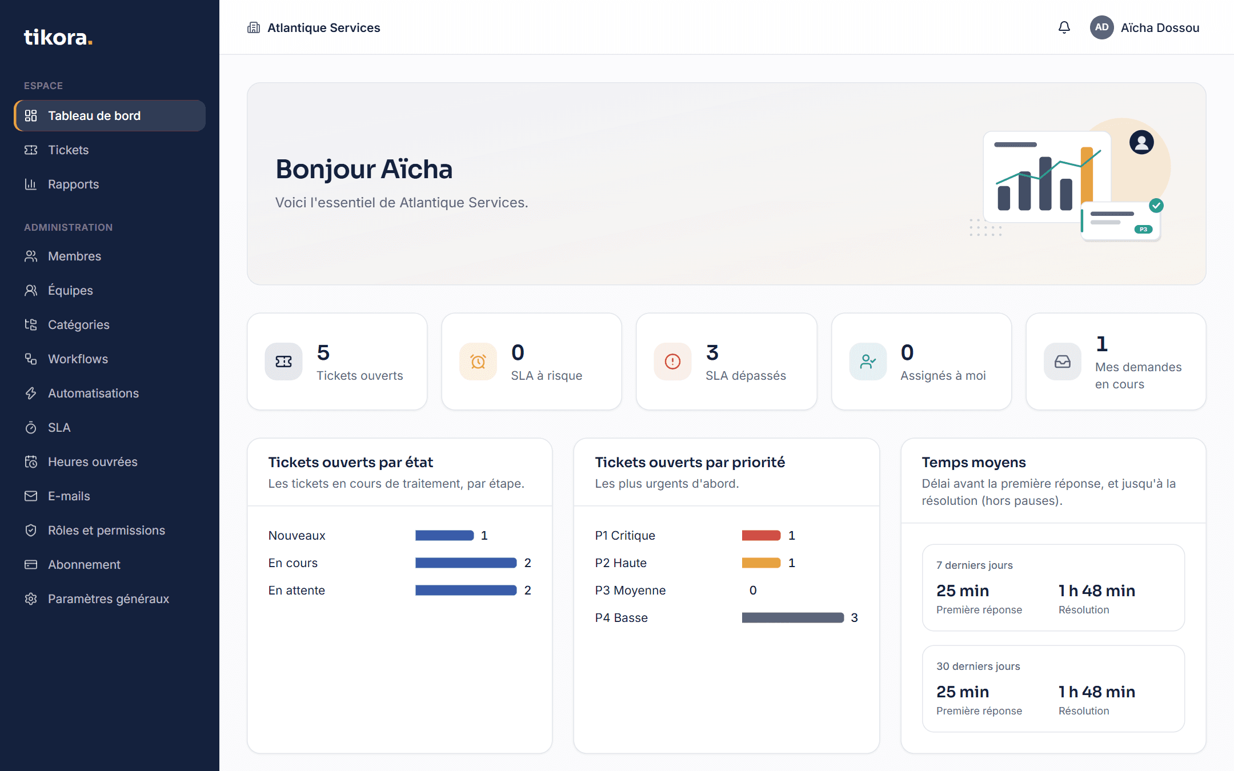Click the SLA stopwatch icon
1234x771 pixels.
pyautogui.click(x=31, y=428)
